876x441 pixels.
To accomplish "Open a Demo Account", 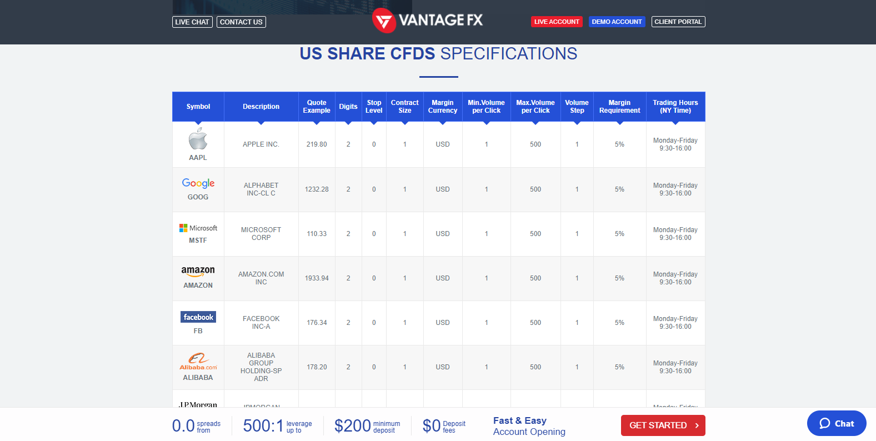I will 617,22.
